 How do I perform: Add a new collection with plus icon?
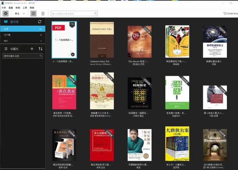pyautogui.click(x=32, y=49)
